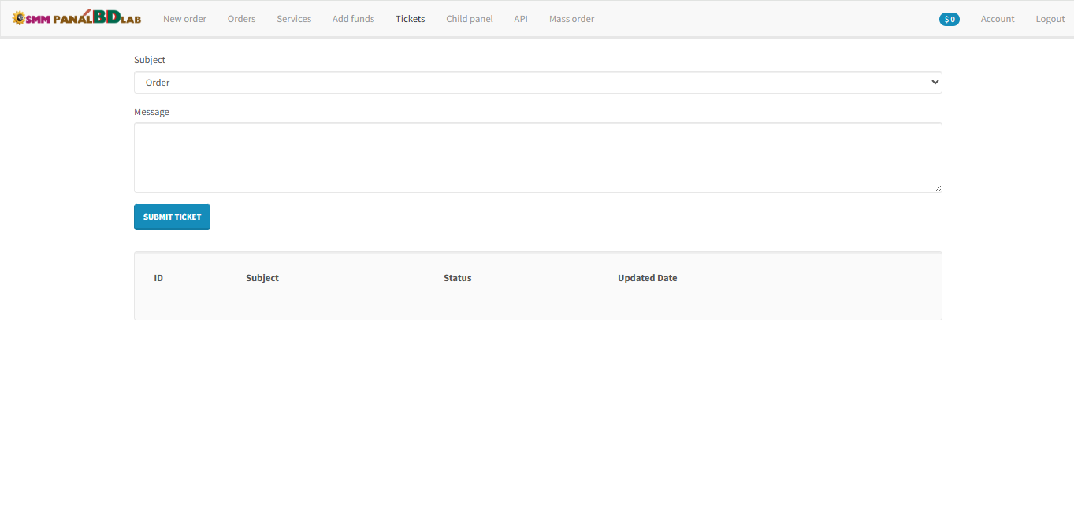Click the message box resize handle
This screenshot has width=1074, height=511.
(938, 188)
